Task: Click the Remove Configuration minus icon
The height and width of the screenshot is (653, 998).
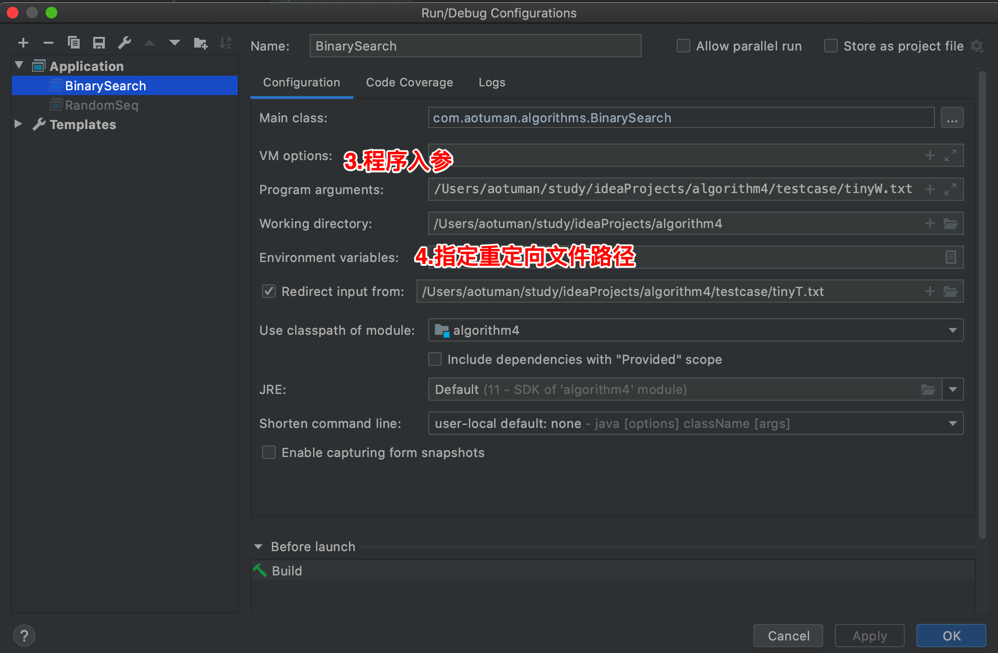Action: point(48,43)
